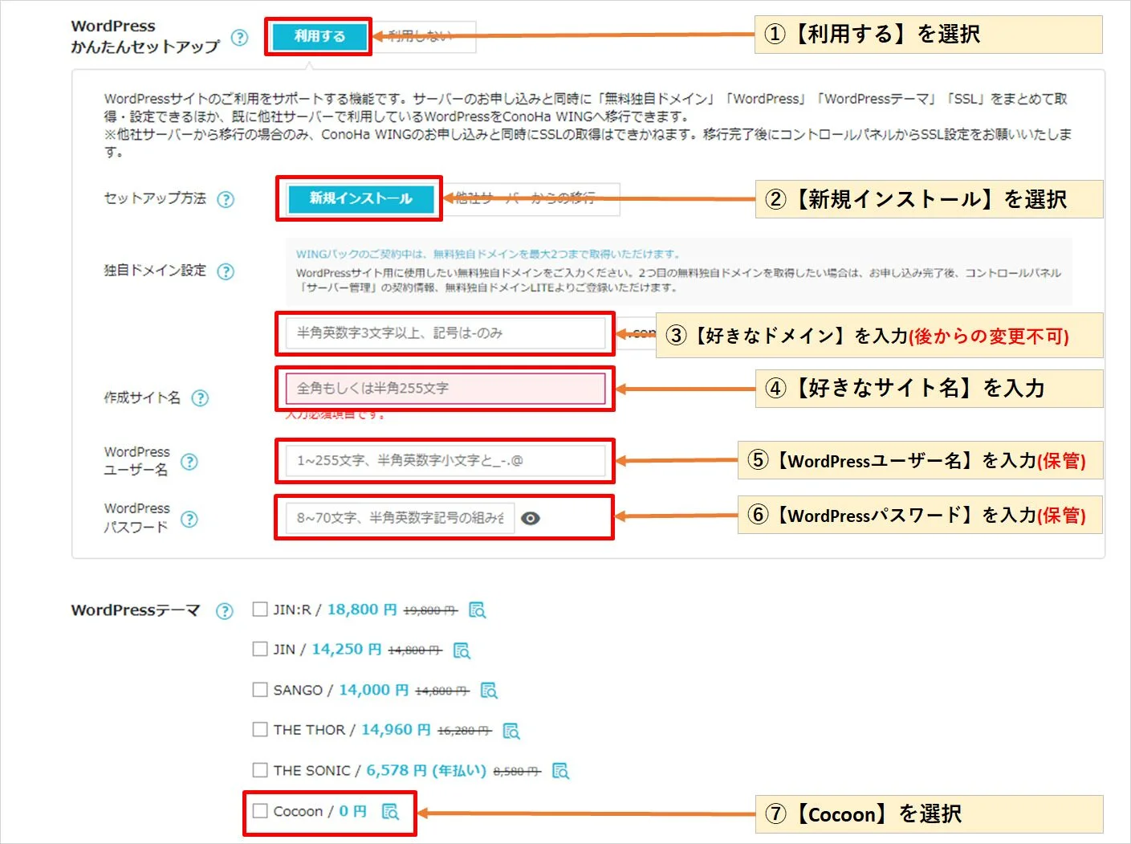Screen dimensions: 1131x844
Task: Show password with the eye icon
Action: (531, 519)
